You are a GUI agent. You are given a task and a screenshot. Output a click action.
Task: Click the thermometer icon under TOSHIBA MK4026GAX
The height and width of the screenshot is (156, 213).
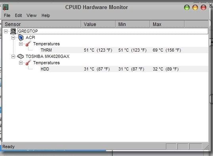28,63
